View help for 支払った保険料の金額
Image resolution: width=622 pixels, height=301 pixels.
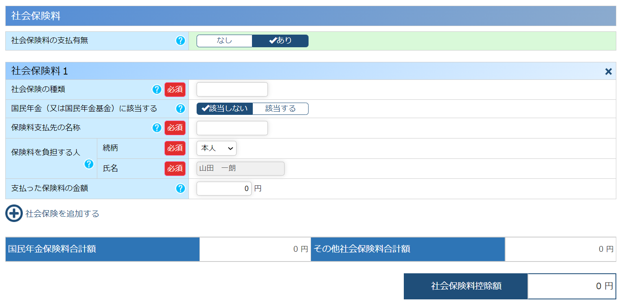point(180,189)
